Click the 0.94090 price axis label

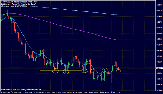(x=160, y=16)
